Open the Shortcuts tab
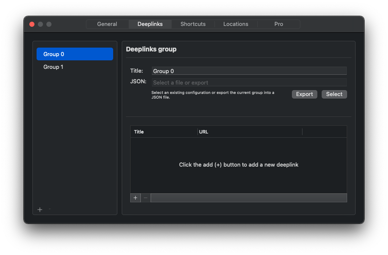Image resolution: width=388 pixels, height=255 pixels. point(193,24)
